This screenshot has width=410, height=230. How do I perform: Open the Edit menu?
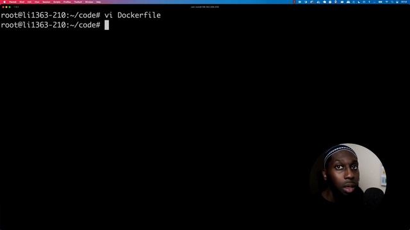coord(29,2)
